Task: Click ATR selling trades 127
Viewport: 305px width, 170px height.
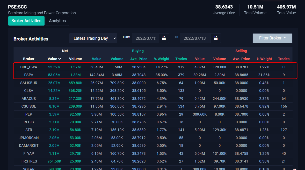Action: [284, 130]
